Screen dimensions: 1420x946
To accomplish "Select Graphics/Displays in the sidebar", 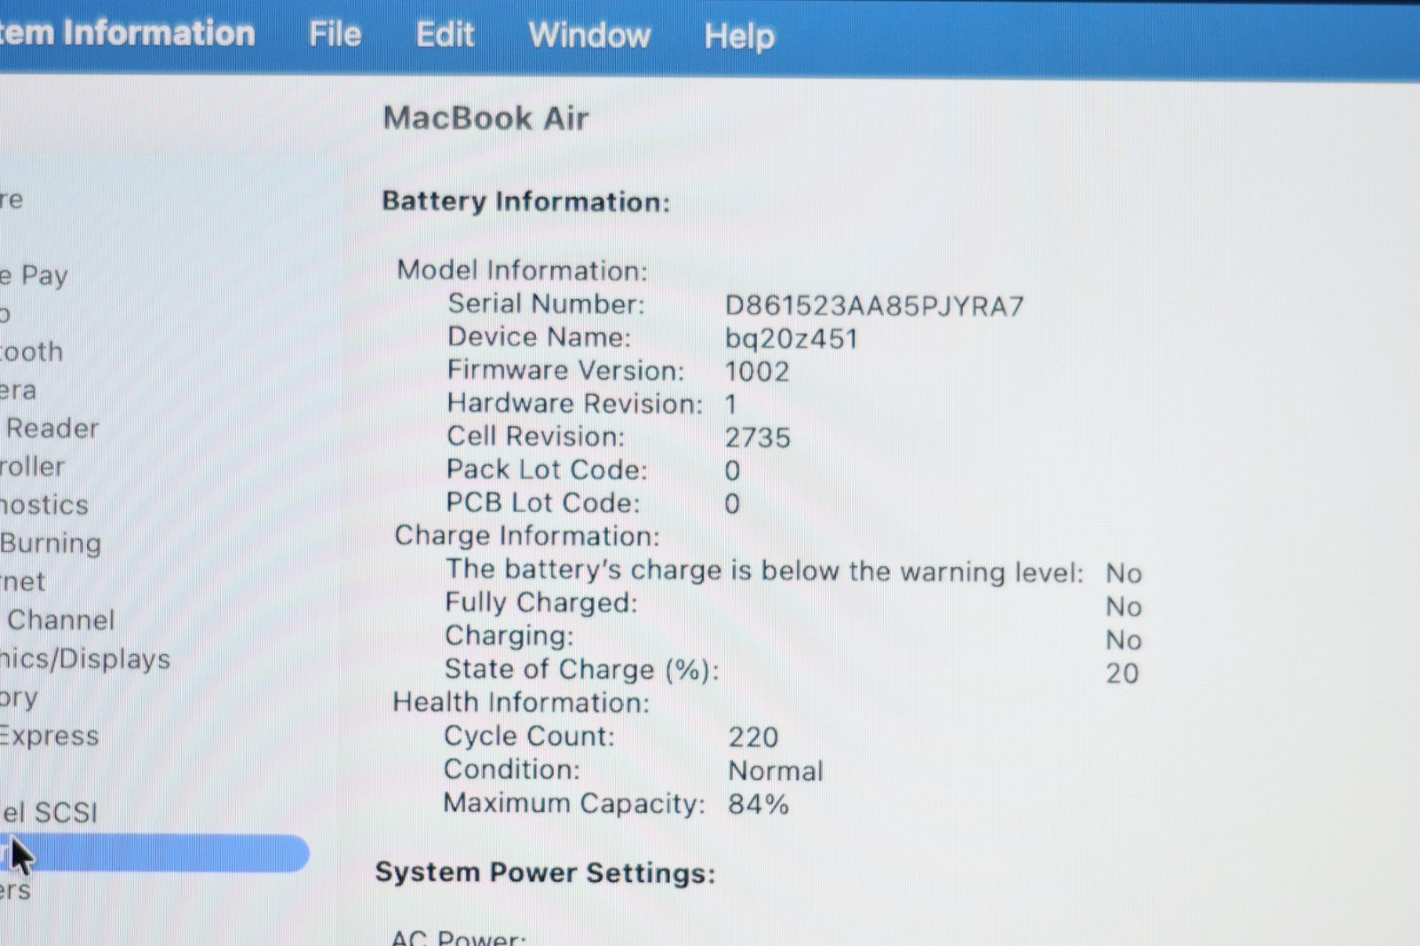I will (x=85, y=659).
